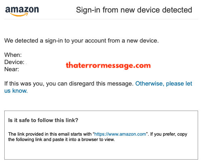The height and width of the screenshot is (165, 202).
Task: Click 'the following link and paste it' line
Action: coord(61,140)
